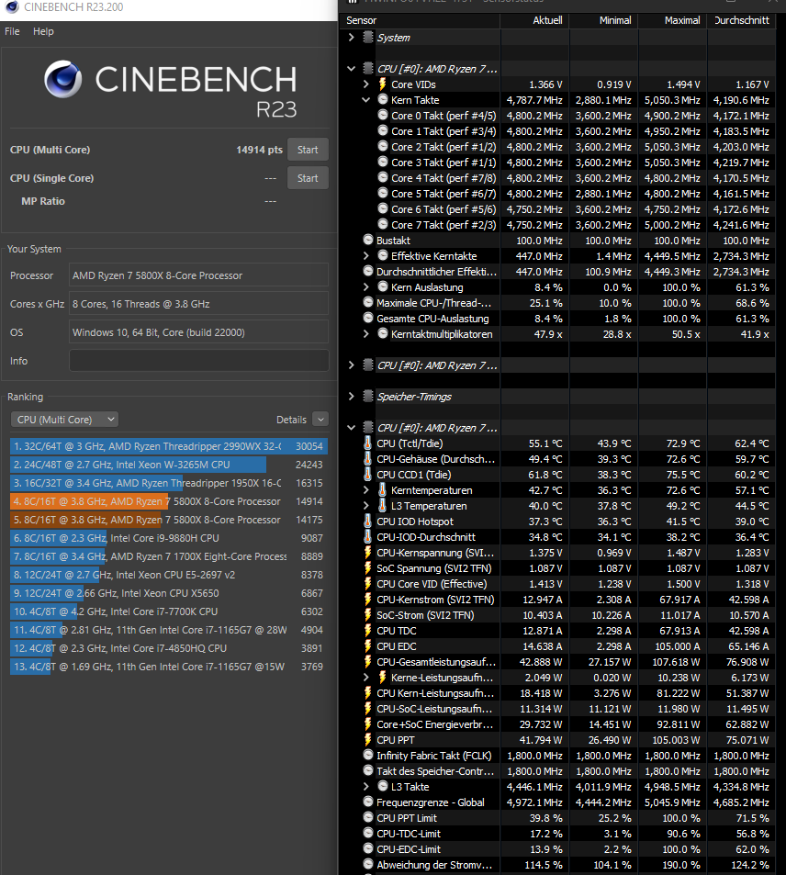Select the 5800X entry scoring 14914
786x875 pixels.
169,501
